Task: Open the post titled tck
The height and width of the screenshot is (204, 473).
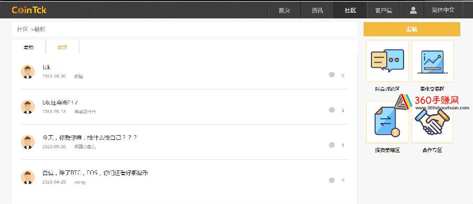Action: (x=46, y=67)
